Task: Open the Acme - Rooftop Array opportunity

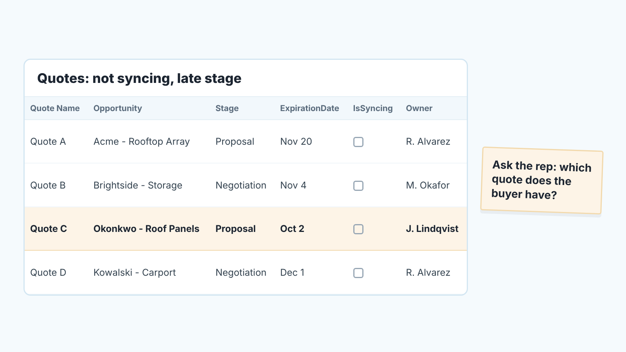Action: [142, 142]
